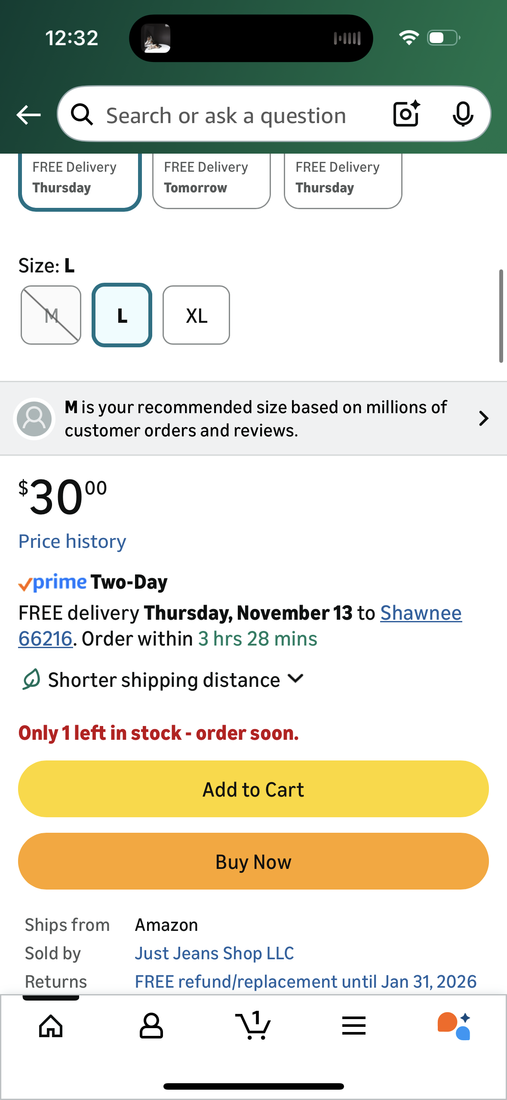The image size is (507, 1100).
Task: Select unavailable size M option
Action: [51, 315]
